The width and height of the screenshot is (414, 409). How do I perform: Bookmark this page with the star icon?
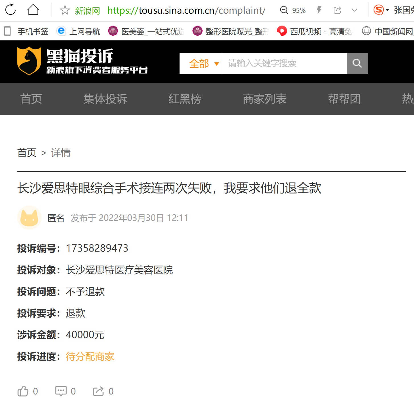(65, 10)
